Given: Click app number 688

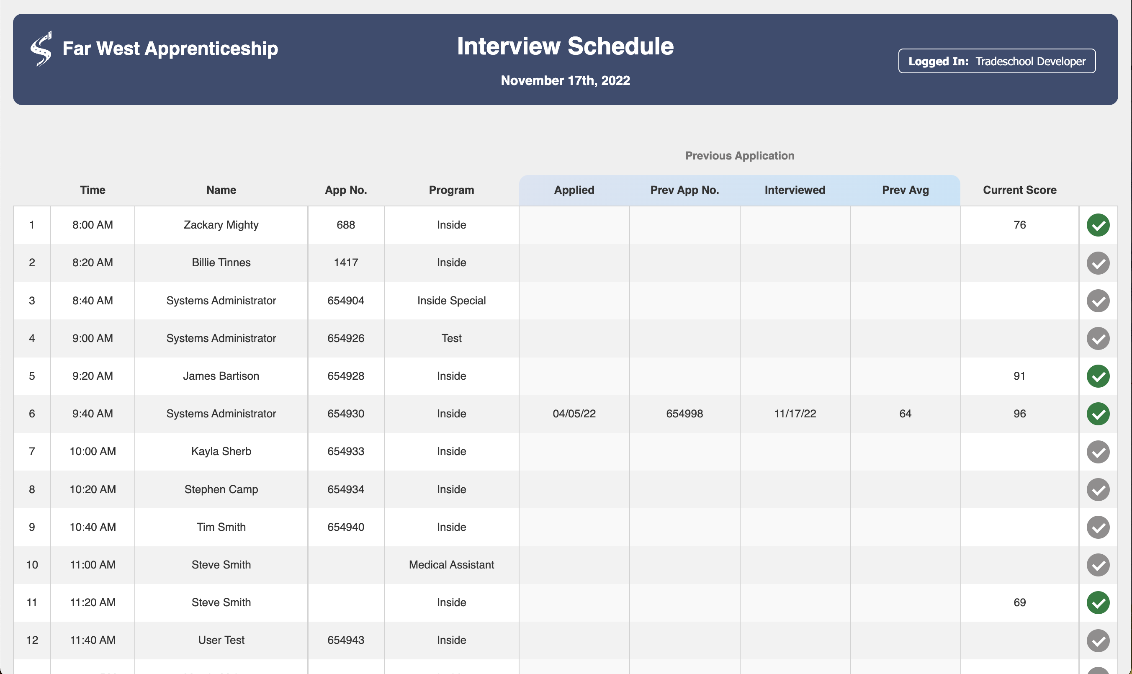Looking at the screenshot, I should (x=345, y=225).
